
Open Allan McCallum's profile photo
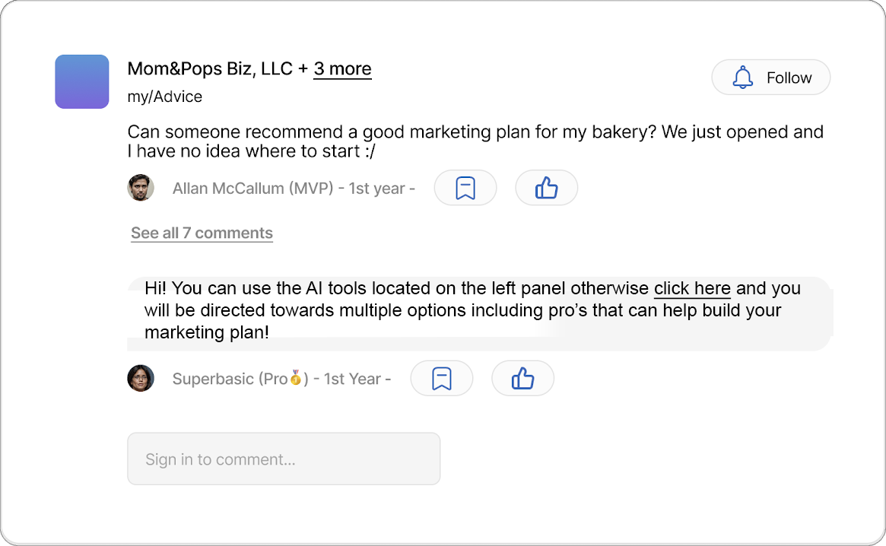coord(141,188)
